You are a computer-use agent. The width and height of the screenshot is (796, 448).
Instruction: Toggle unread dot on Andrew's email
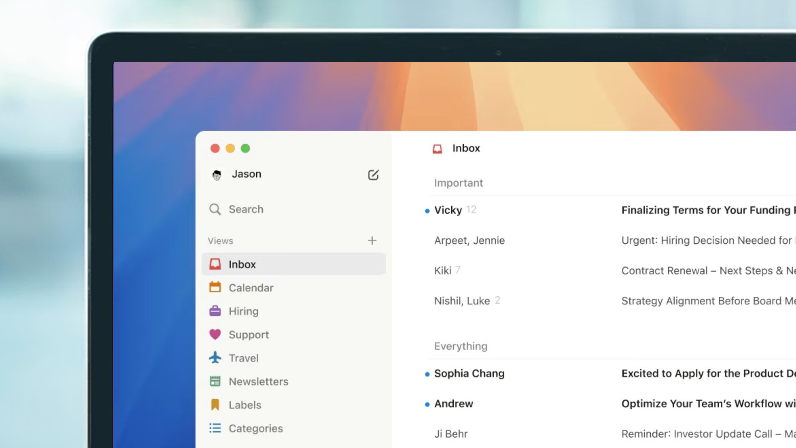click(427, 403)
